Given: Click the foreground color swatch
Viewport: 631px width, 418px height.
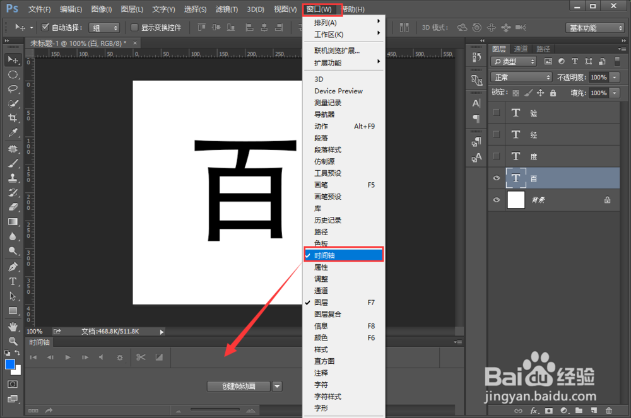Looking at the screenshot, I should coord(9,364).
